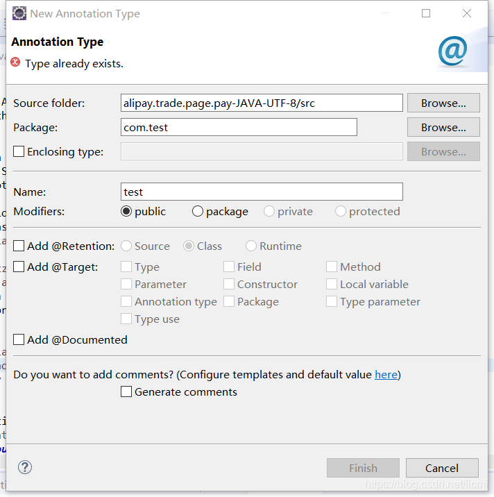Tick the Generate comments checkbox
Image resolution: width=494 pixels, height=497 pixels.
(126, 391)
